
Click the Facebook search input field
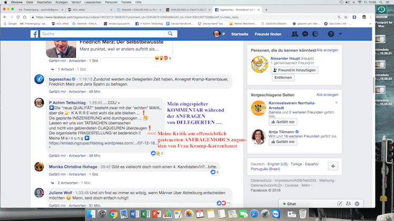pos(116,34)
